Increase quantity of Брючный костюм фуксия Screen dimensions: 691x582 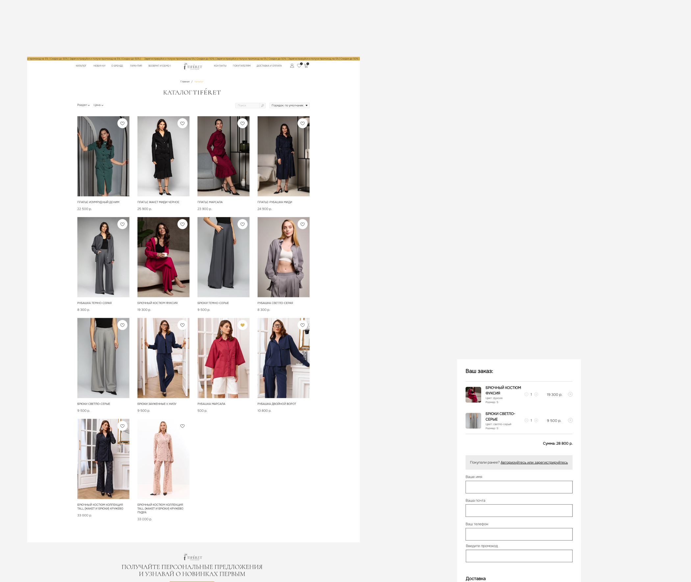pyautogui.click(x=536, y=394)
